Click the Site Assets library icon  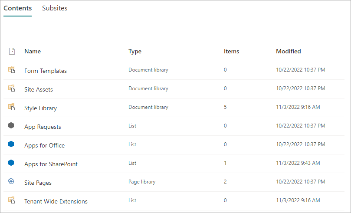point(11,88)
